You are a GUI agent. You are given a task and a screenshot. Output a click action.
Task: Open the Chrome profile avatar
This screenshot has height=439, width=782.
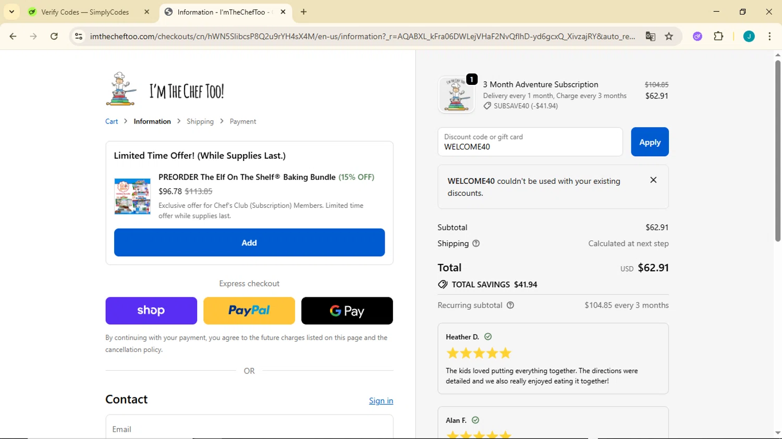[749, 36]
